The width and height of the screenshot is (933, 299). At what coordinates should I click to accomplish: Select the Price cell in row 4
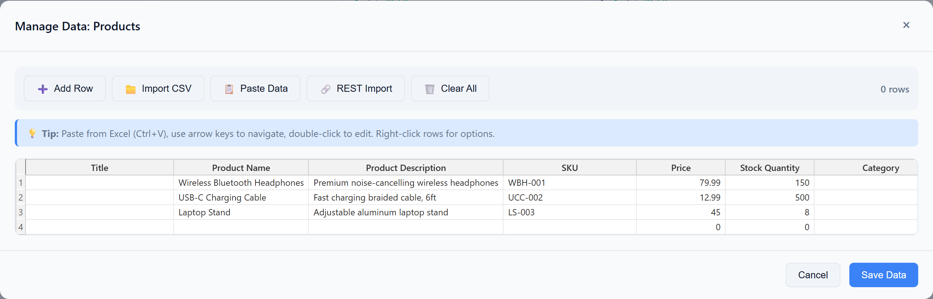point(681,227)
